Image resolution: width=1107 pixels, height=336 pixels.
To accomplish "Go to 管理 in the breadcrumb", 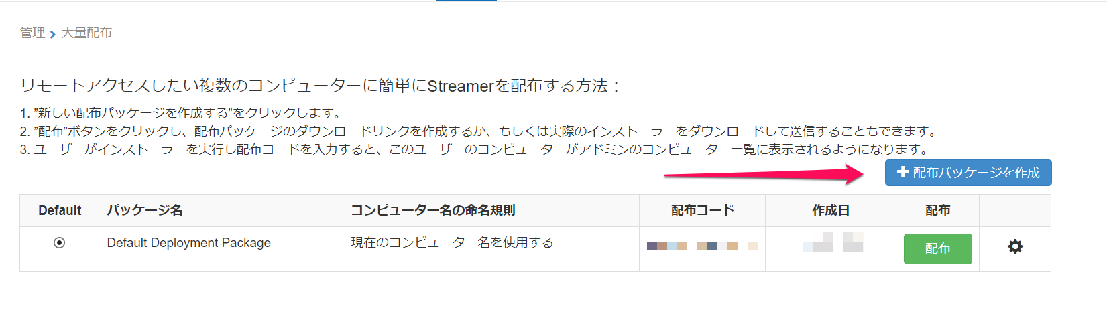I will click(32, 33).
